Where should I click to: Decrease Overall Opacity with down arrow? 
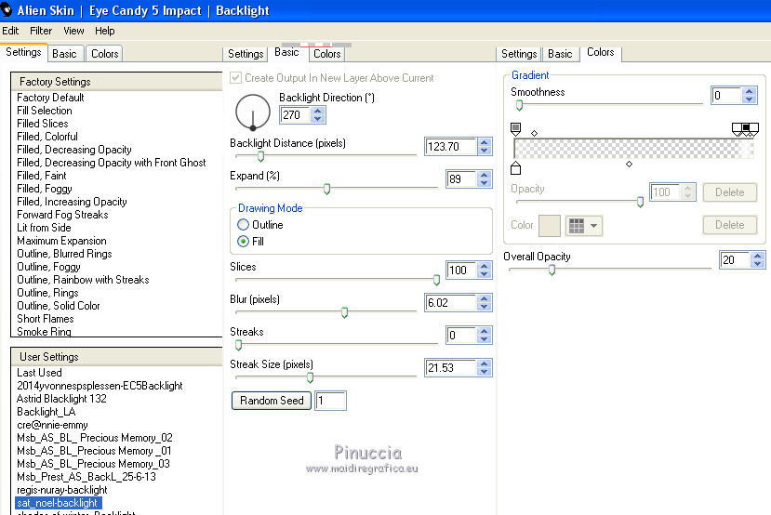click(758, 263)
